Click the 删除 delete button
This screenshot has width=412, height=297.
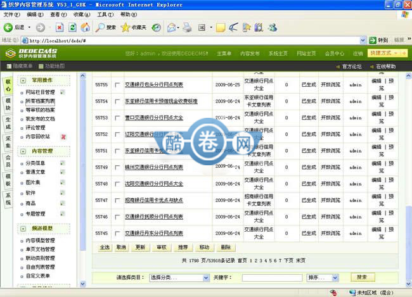[x=226, y=248]
